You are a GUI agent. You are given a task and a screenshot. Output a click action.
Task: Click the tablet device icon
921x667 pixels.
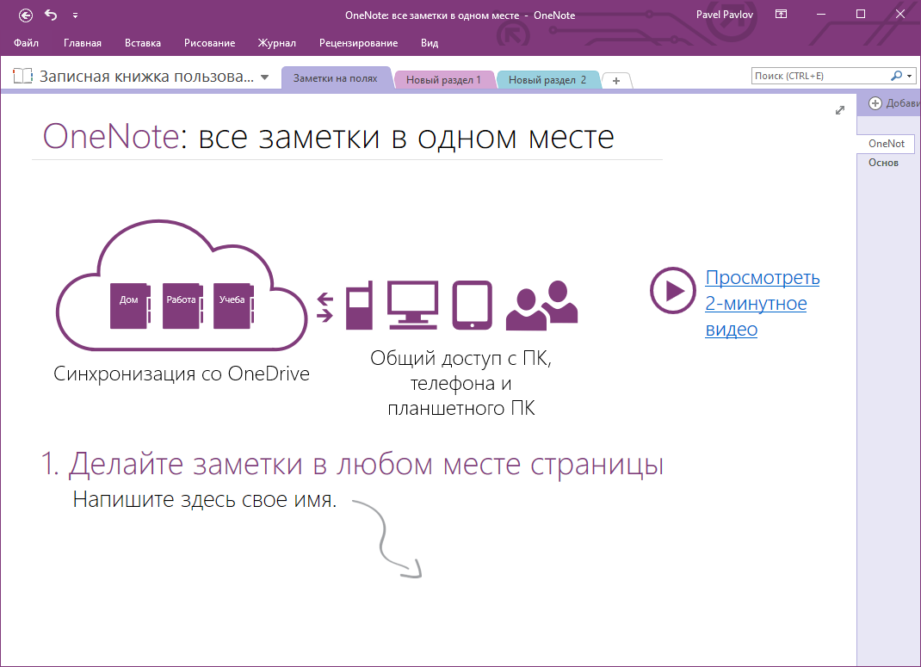[473, 305]
